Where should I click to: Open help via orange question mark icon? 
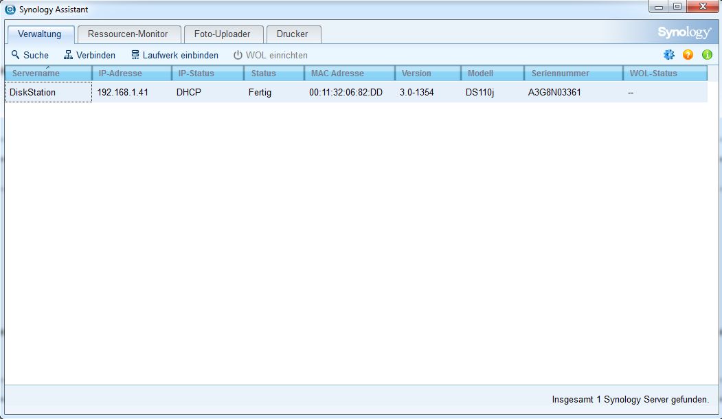(x=688, y=55)
